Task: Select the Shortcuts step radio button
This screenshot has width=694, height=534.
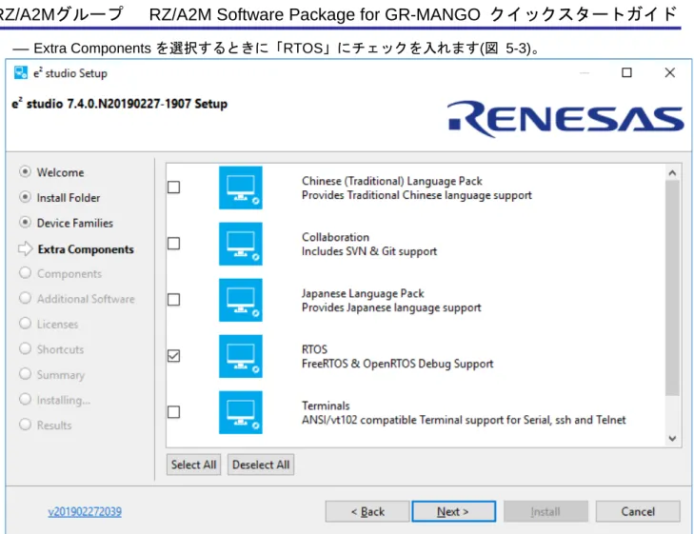Action: click(26, 348)
